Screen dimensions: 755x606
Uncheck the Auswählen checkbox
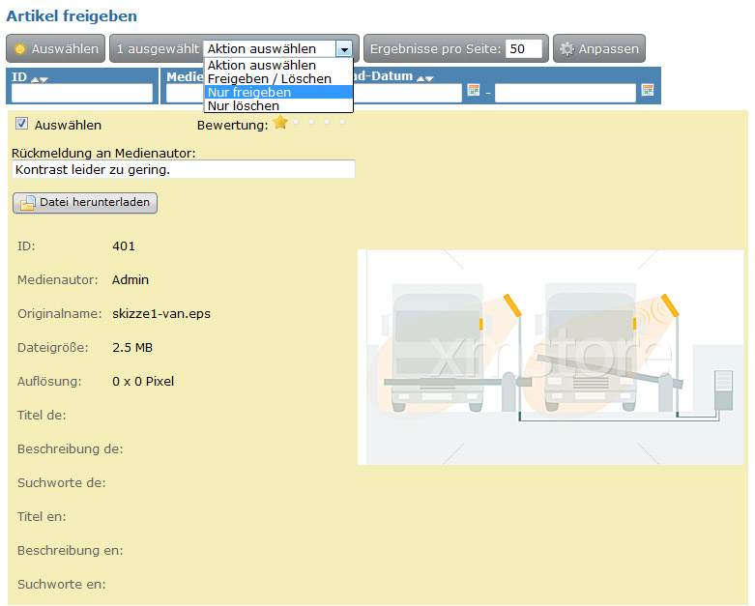tap(21, 124)
